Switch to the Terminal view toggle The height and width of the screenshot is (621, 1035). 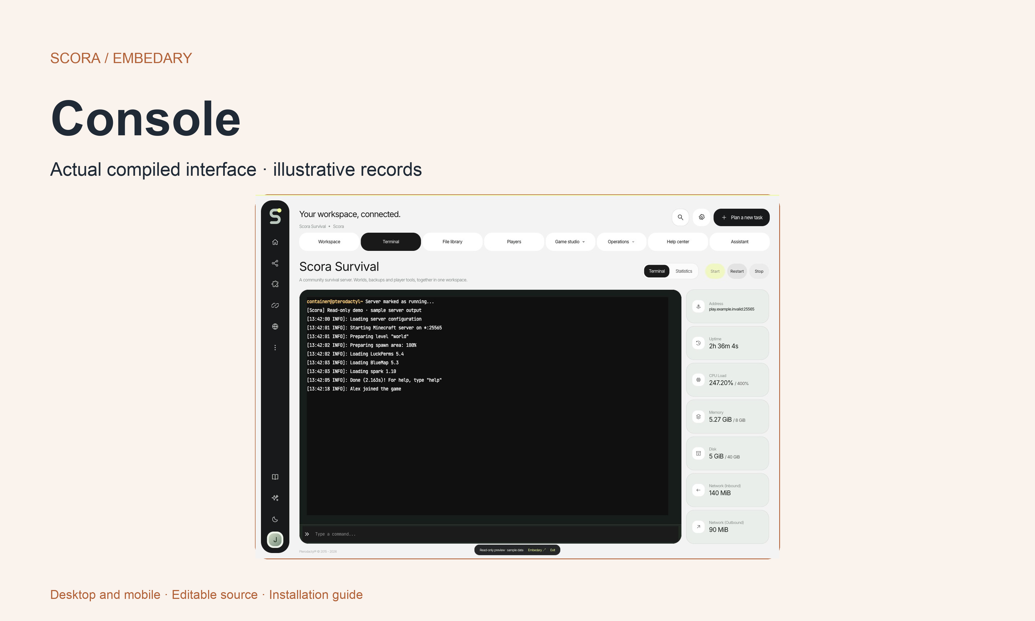point(657,271)
